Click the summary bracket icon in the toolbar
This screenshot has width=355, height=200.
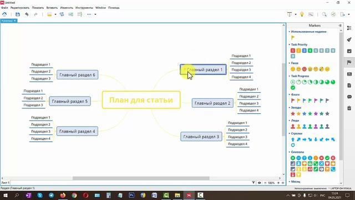[80, 14]
